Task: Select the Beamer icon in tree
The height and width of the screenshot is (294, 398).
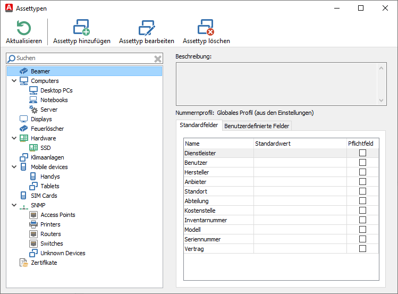Action: (x=23, y=71)
